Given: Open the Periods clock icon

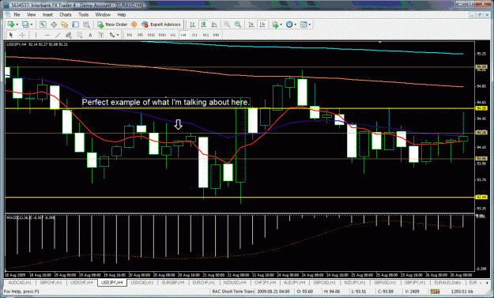Looking at the screenshot, I should coord(289,25).
